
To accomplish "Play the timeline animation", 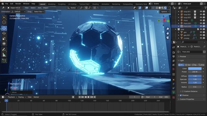I will (x=88, y=97).
